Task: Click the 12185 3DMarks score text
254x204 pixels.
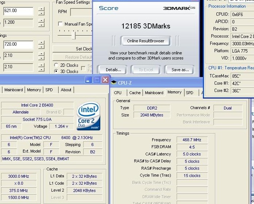Action: point(146,26)
